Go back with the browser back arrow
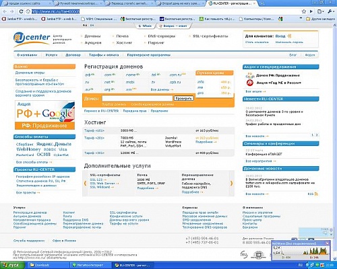 point(5,11)
